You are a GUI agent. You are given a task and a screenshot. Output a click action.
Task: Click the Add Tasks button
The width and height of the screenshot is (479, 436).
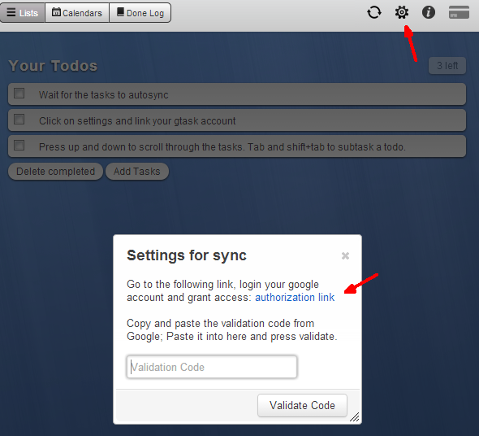pyautogui.click(x=137, y=172)
